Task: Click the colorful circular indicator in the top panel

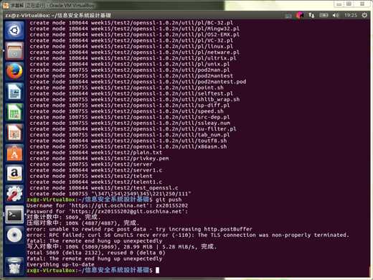Action: 300,15
